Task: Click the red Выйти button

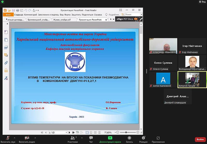Action: (200, 139)
